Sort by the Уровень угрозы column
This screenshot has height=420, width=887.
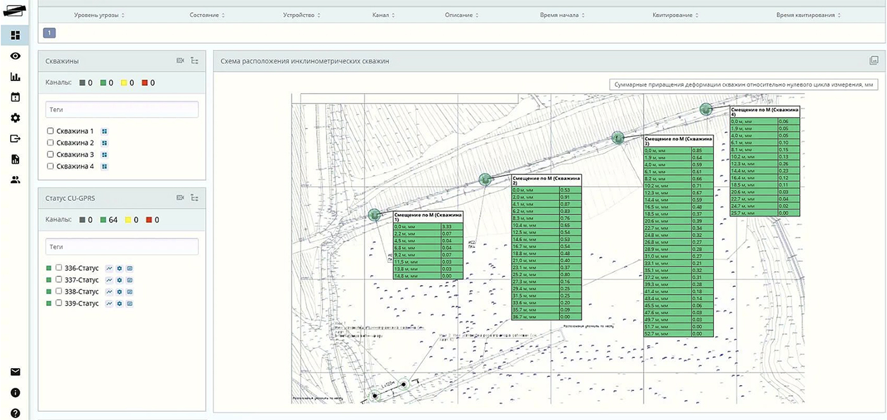point(99,15)
